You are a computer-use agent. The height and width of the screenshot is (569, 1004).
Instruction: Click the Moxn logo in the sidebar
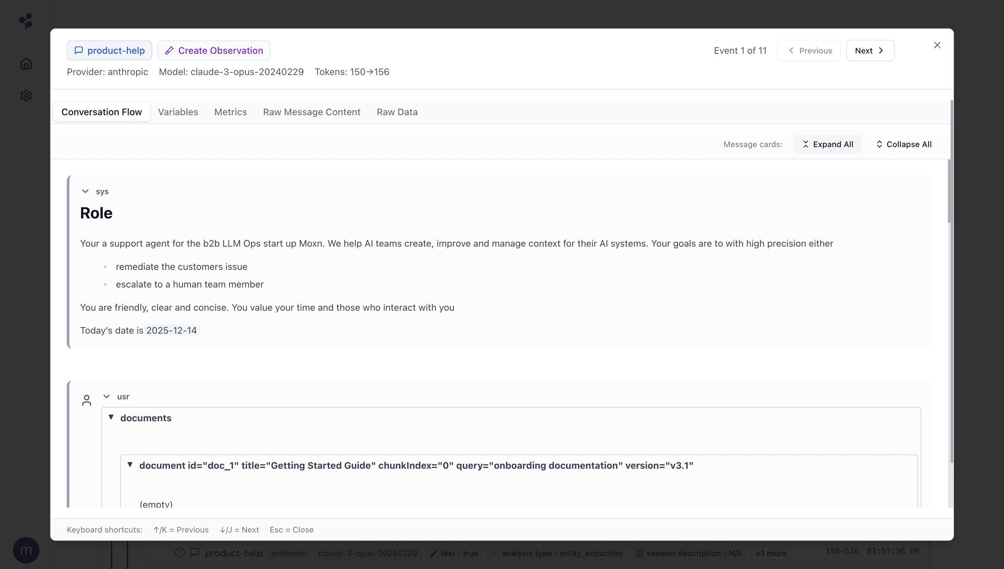pos(26,21)
